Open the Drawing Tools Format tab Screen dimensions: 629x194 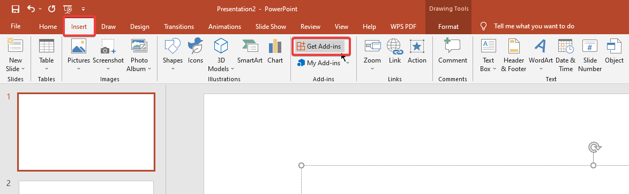[x=448, y=27]
